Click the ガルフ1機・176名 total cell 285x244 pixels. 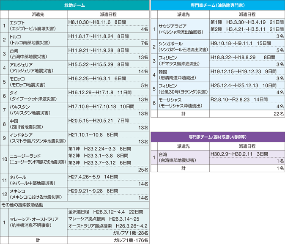tap(108, 240)
